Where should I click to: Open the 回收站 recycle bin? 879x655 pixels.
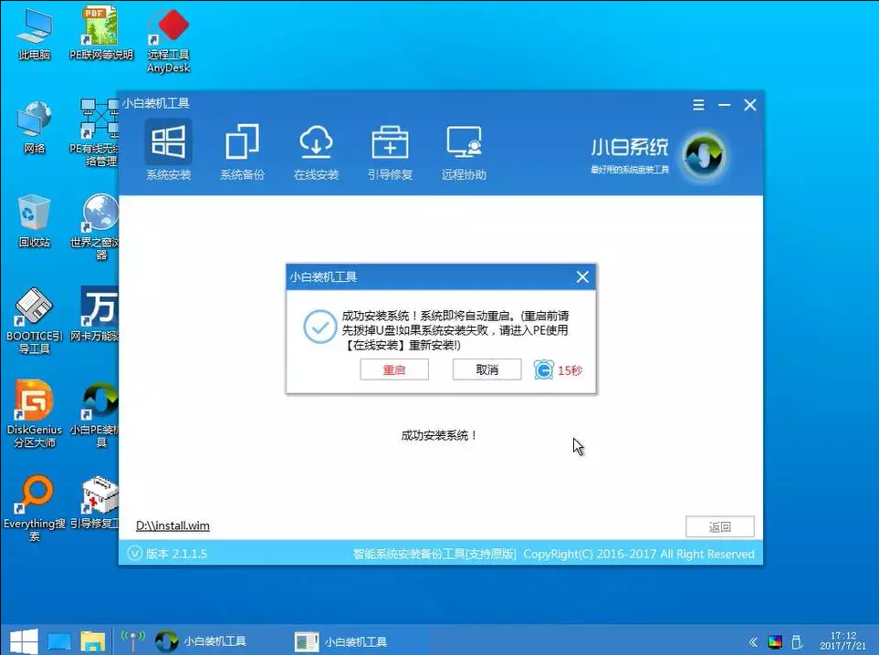point(33,222)
